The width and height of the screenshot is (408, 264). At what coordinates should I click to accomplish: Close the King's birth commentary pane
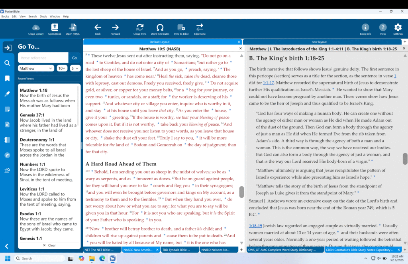point(404,48)
